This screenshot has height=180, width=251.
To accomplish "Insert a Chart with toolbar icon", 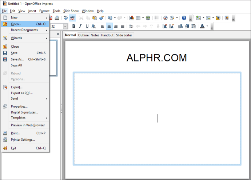I will 132,18.
